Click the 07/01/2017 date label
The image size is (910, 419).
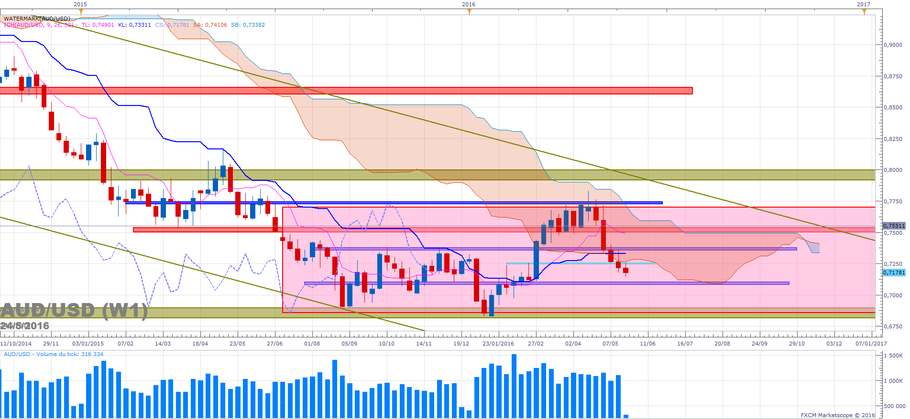(871, 344)
